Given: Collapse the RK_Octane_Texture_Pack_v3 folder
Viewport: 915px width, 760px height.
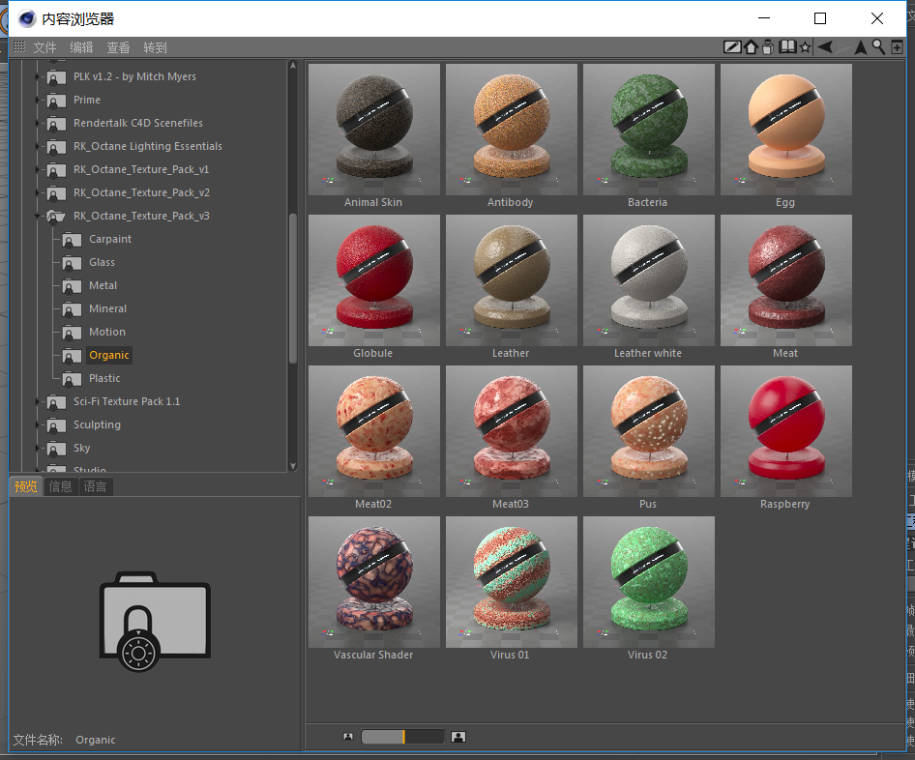Looking at the screenshot, I should [38, 216].
